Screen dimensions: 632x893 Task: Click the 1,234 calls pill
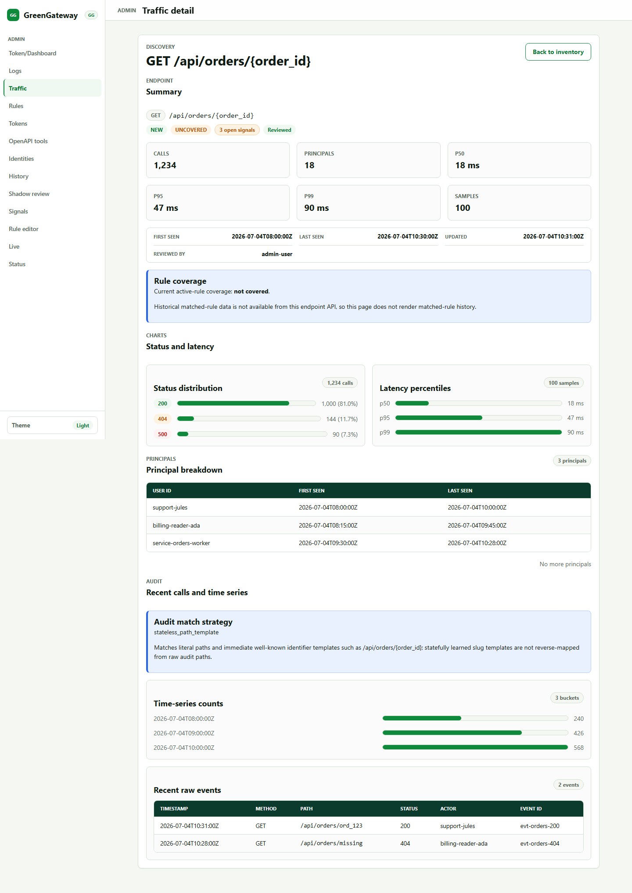(340, 383)
